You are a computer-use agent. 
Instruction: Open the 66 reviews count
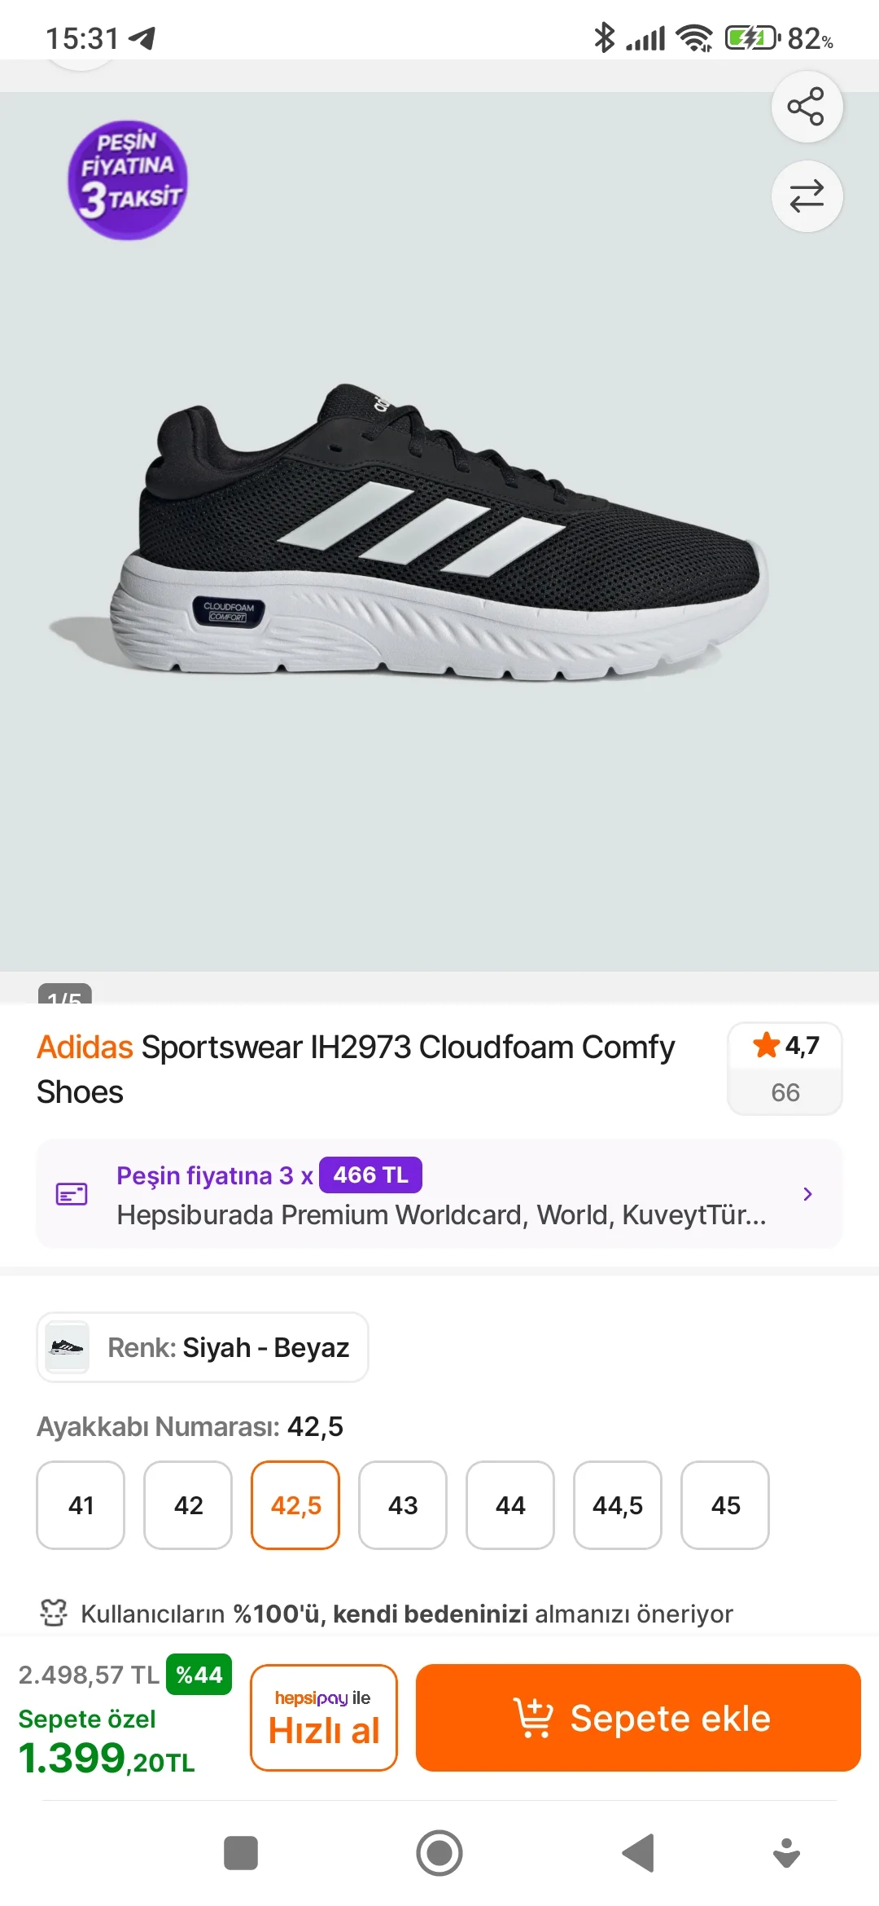pyautogui.click(x=785, y=1092)
